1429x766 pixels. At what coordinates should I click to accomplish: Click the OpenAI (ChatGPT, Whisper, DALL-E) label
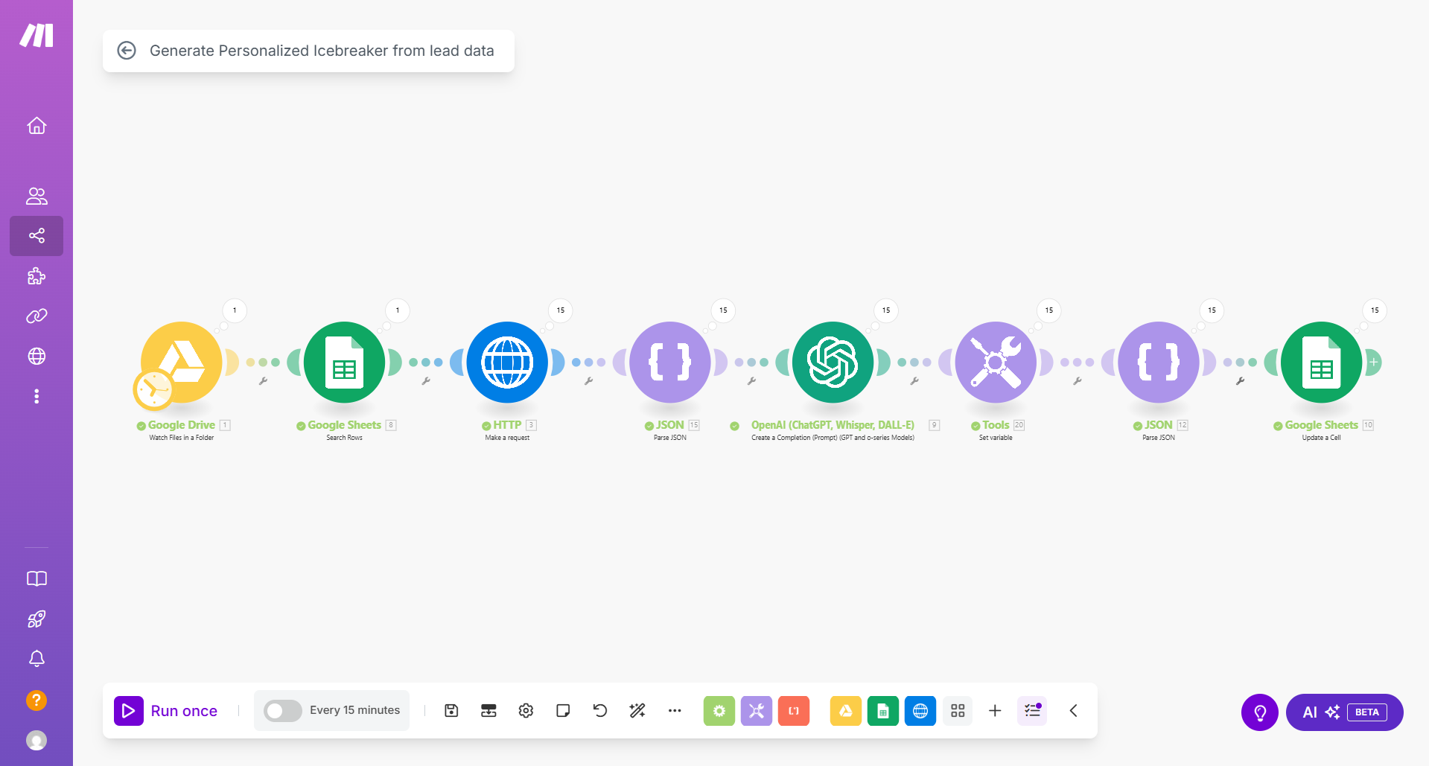[833, 425]
